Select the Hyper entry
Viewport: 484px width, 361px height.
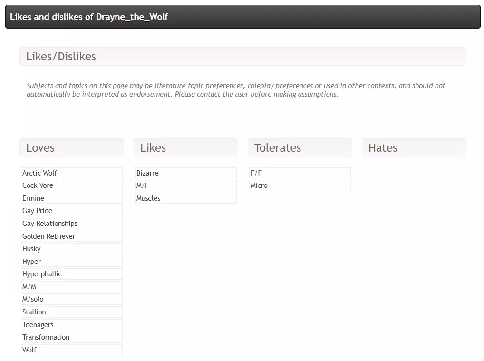[72, 262]
